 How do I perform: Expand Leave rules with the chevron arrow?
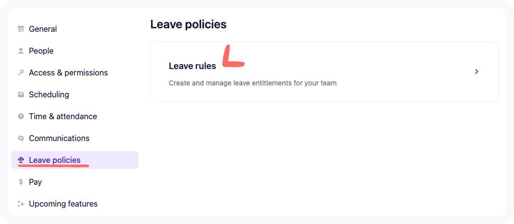[x=476, y=72]
